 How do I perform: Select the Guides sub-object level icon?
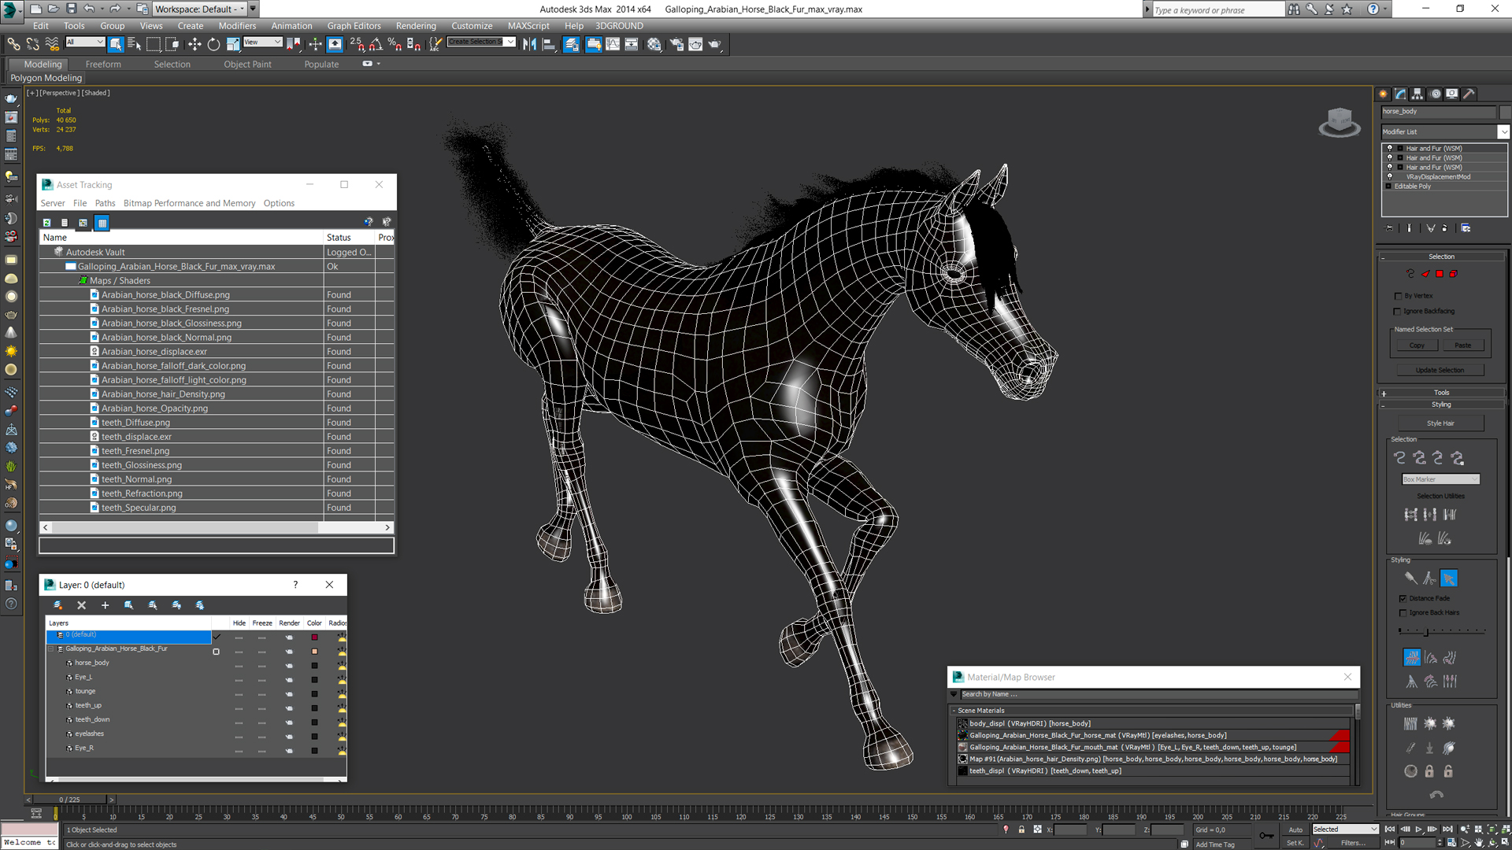(1410, 274)
